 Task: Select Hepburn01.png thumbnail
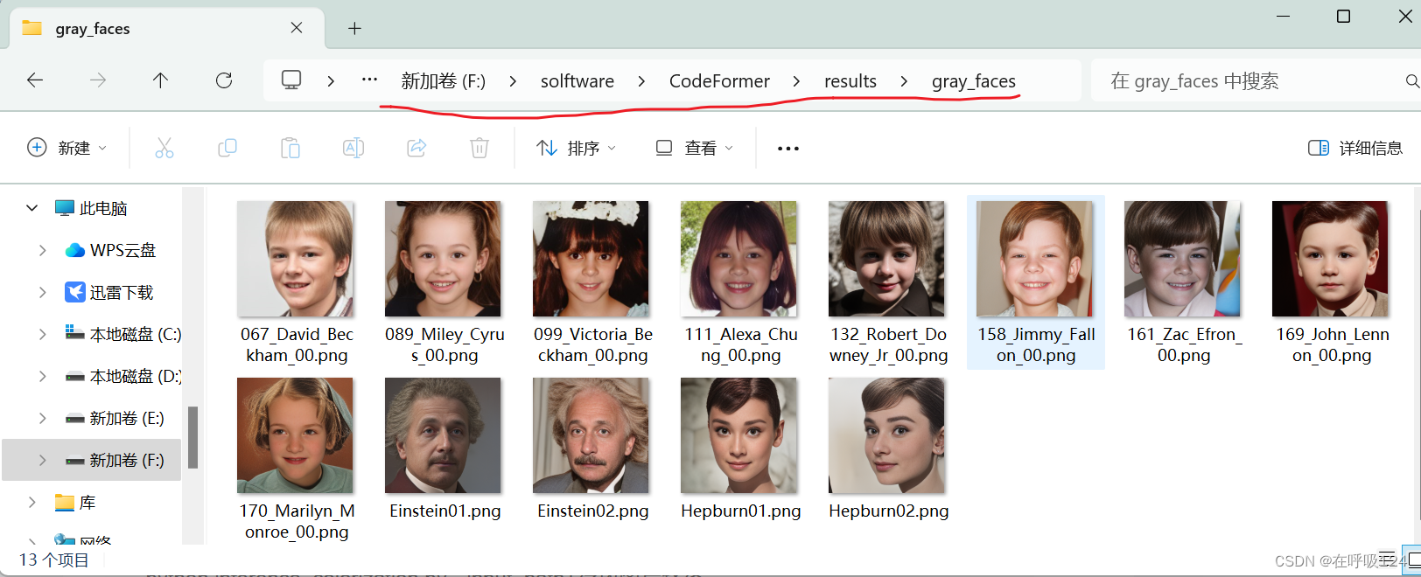[738, 435]
